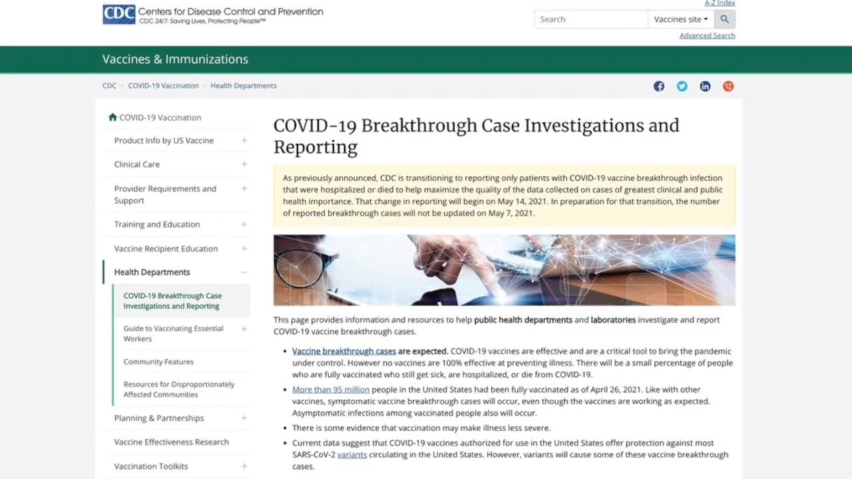
Task: Expand the Clinical Care plus toggle
Action: [244, 164]
